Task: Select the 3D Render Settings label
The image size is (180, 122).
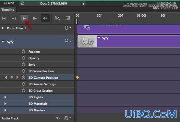Action: [x=42, y=84]
